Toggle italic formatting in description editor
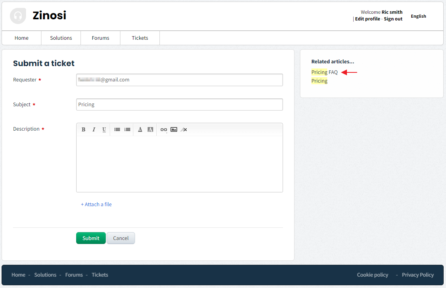Viewport: 446px width, 288px height. (x=94, y=129)
